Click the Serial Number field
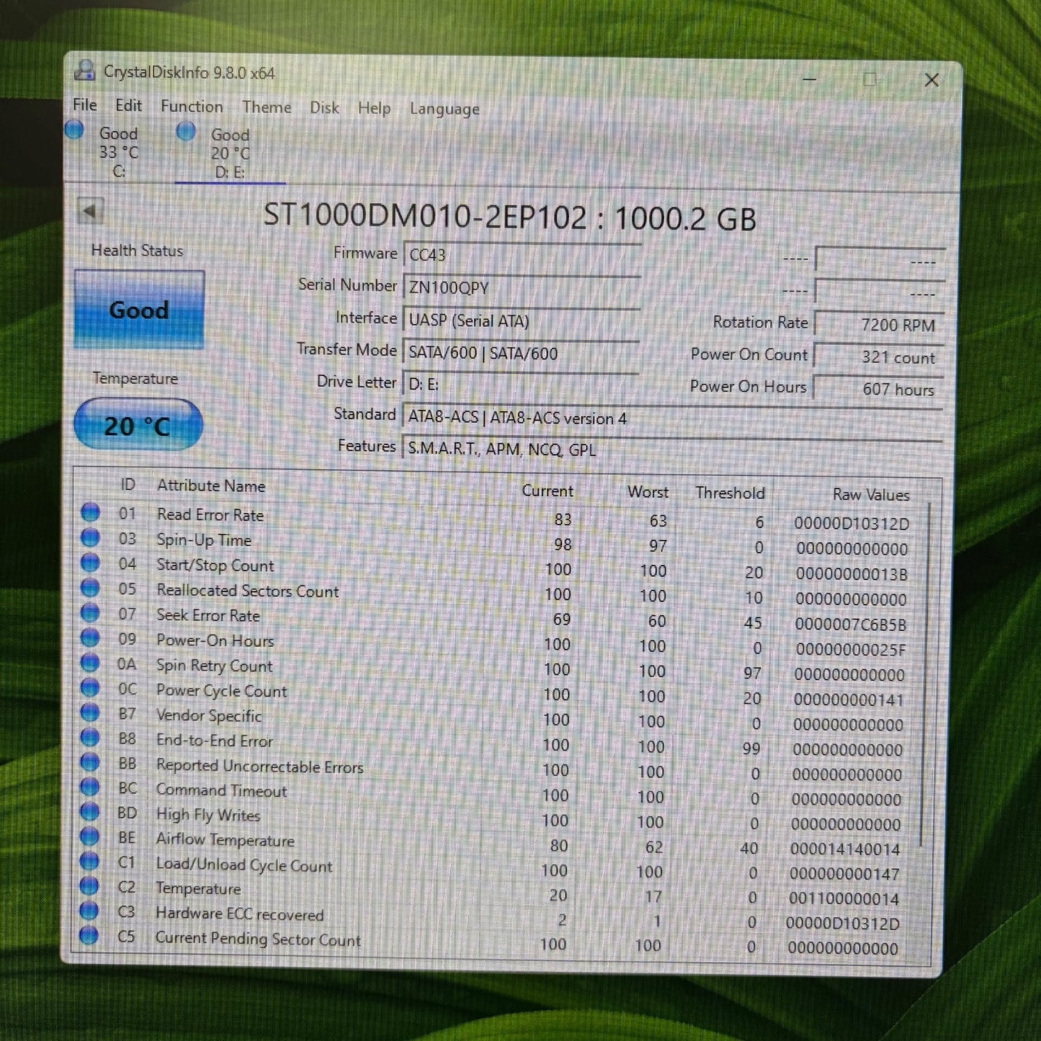The width and height of the screenshot is (1041, 1041). coord(522,287)
